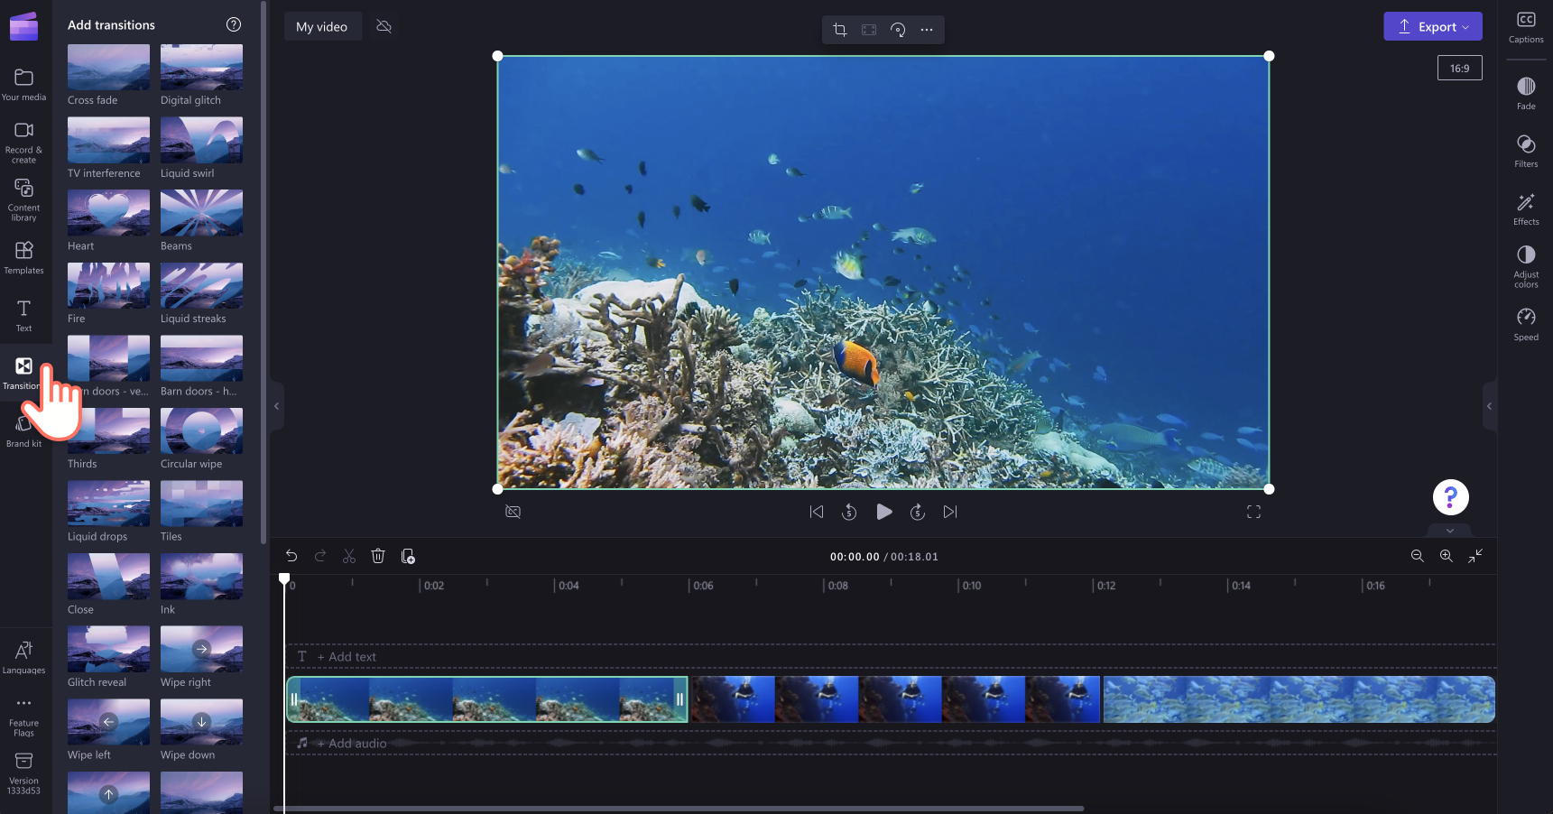Click the 0:08 ruler mark
The height and width of the screenshot is (814, 1553).
click(836, 586)
